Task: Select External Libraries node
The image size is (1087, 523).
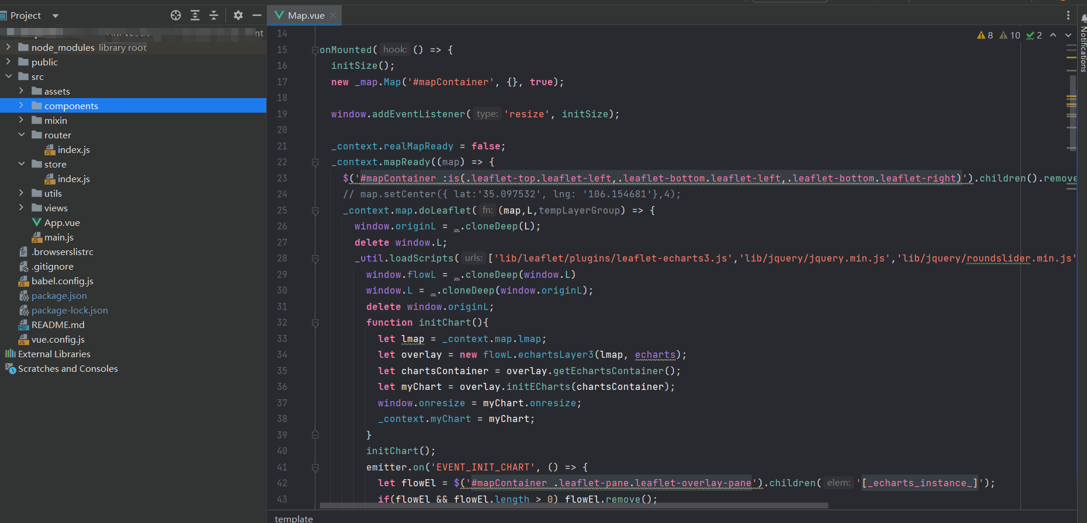Action: [54, 354]
